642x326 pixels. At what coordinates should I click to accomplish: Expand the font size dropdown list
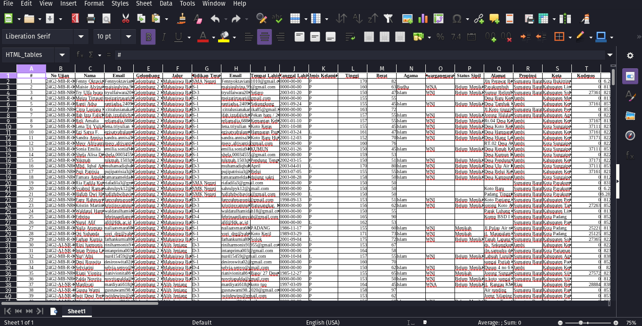[x=128, y=37]
